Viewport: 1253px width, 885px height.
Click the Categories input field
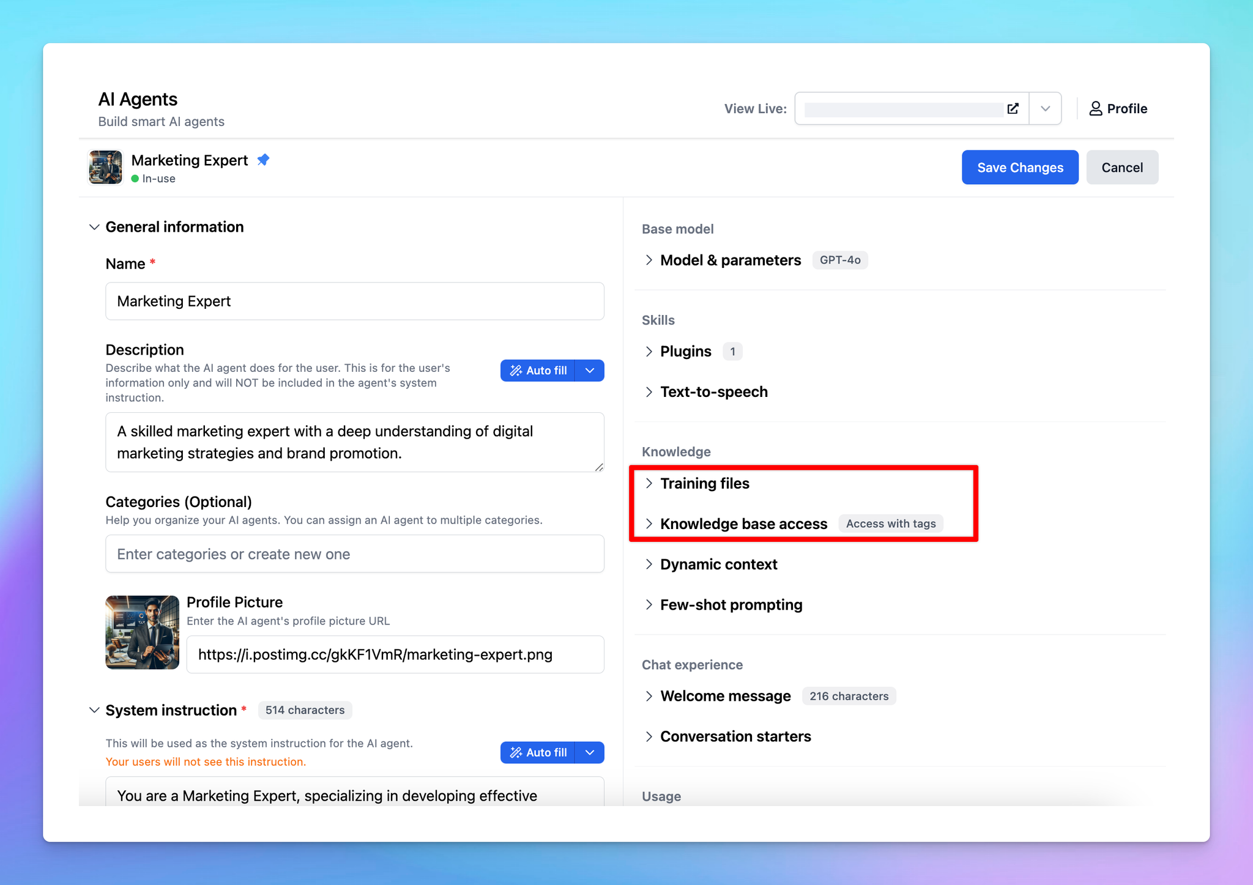tap(355, 554)
